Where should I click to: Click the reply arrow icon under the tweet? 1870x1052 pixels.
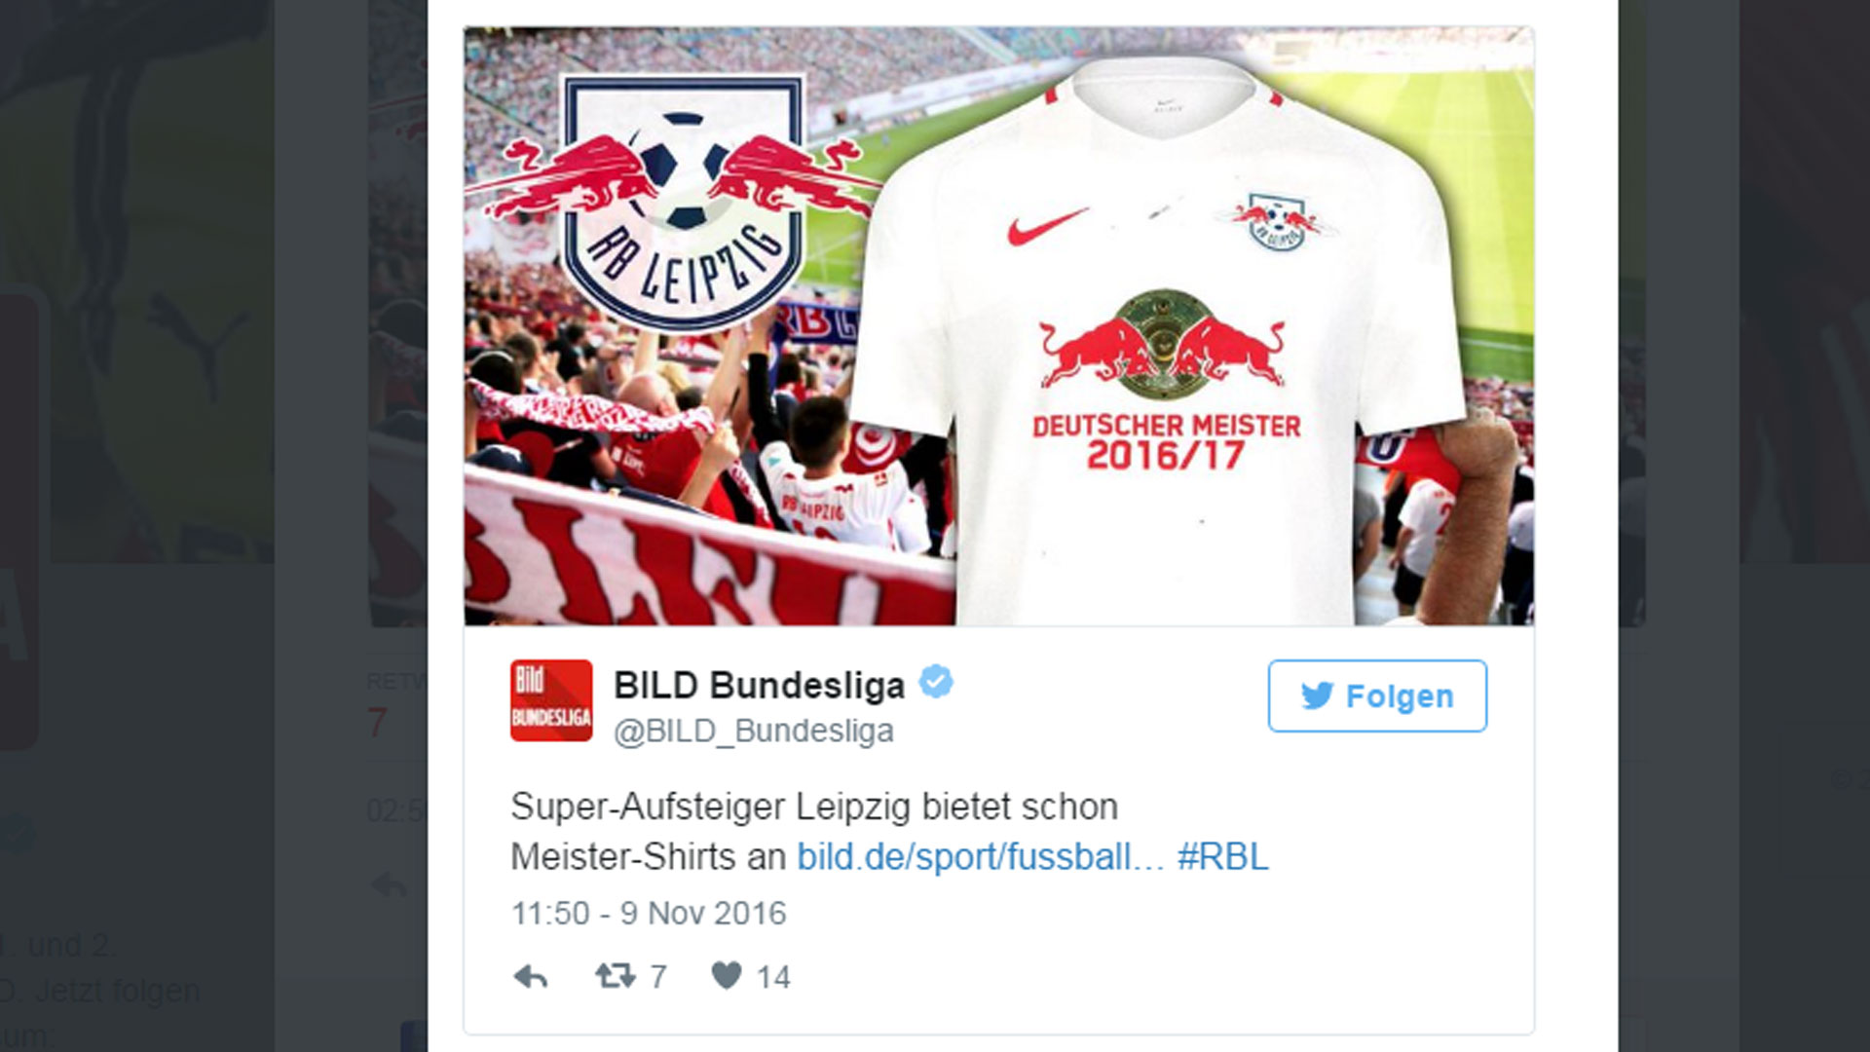(531, 976)
